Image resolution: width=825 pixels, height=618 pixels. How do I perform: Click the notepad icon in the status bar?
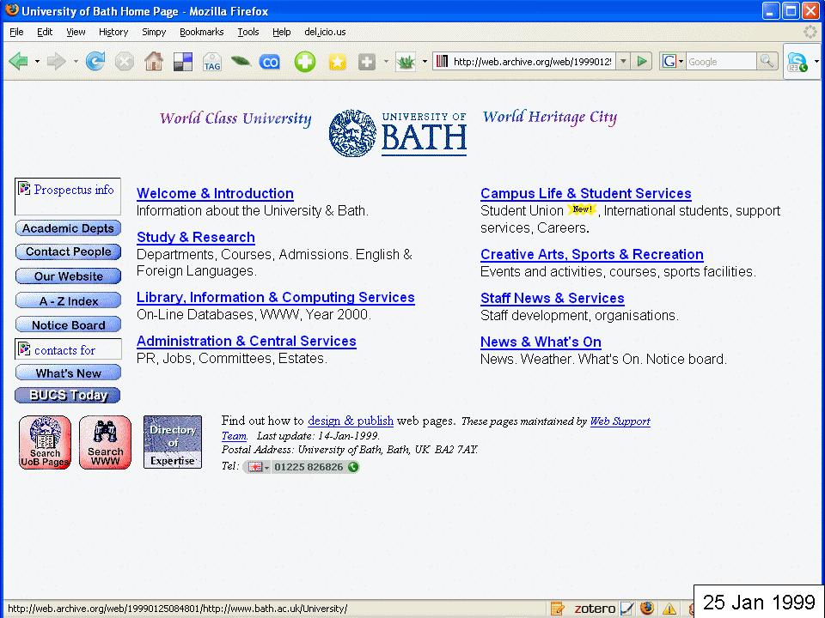pos(557,609)
